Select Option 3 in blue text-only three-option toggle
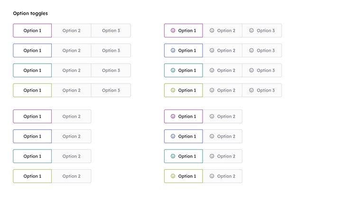 [111, 50]
